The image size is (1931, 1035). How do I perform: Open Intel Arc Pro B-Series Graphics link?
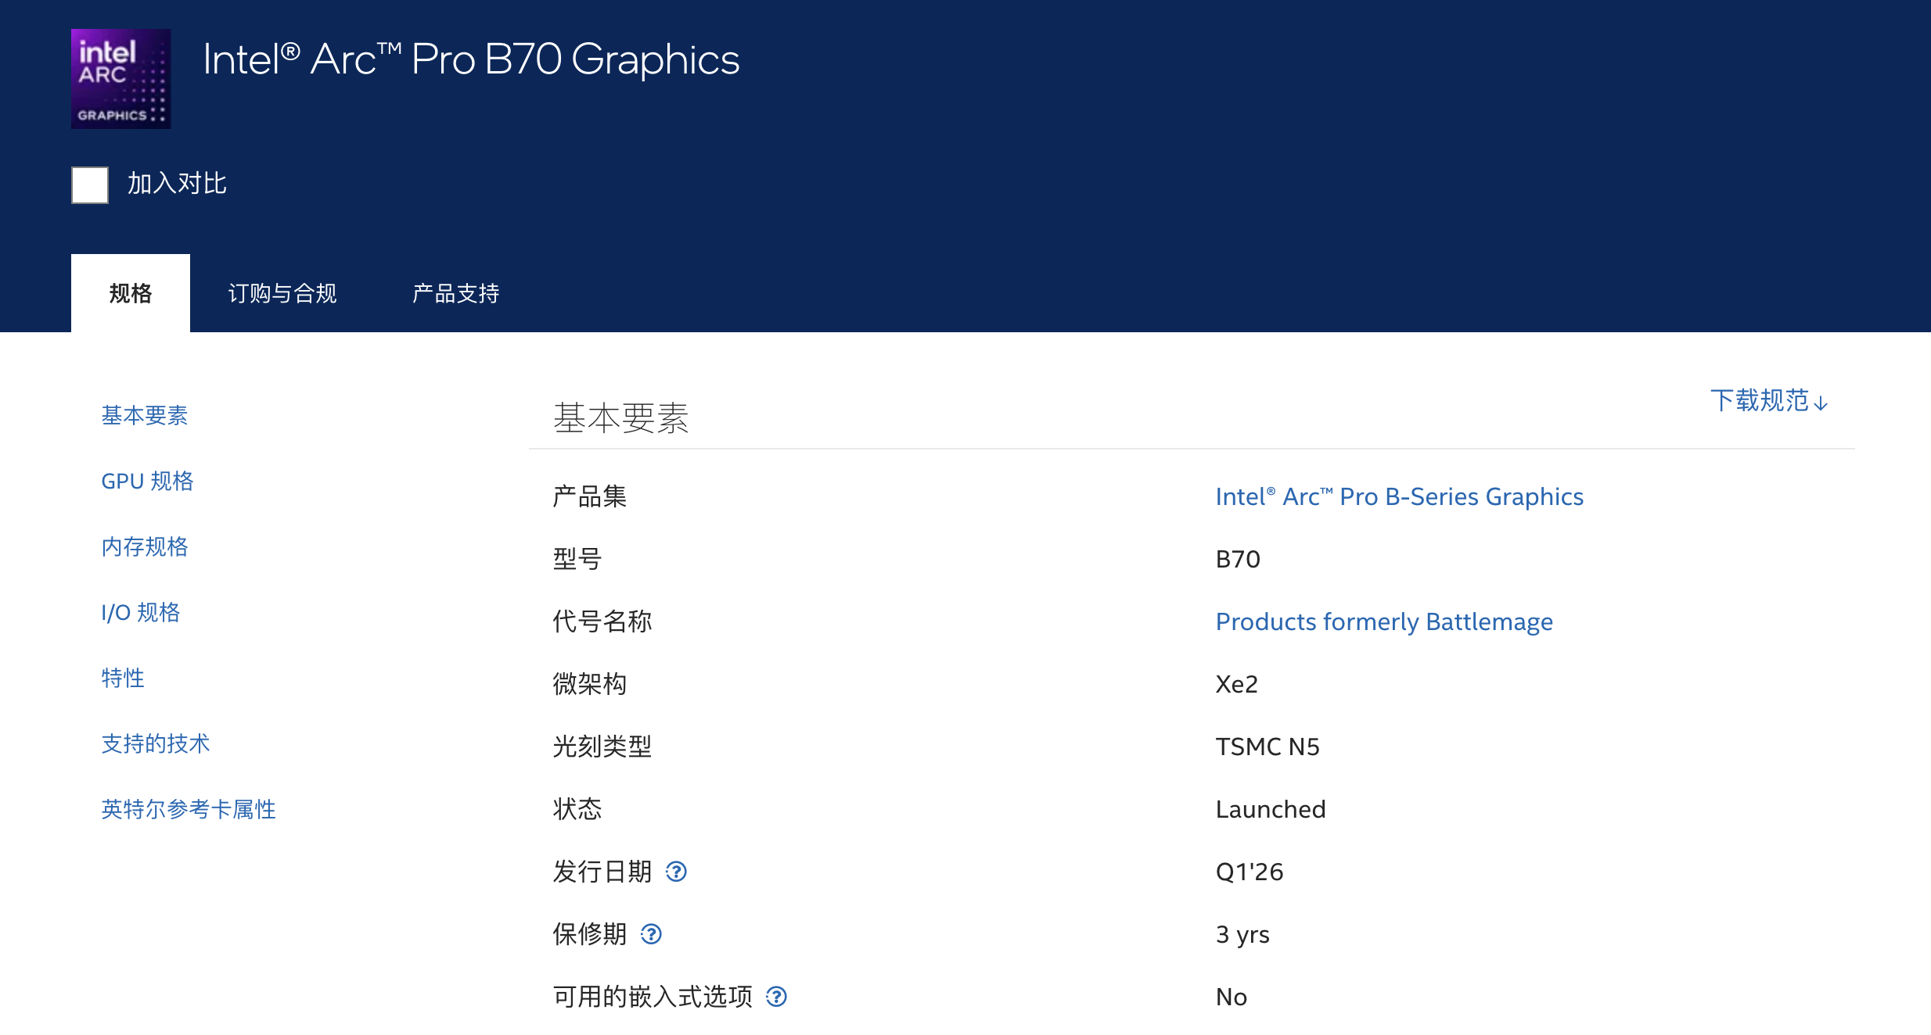pyautogui.click(x=1399, y=497)
